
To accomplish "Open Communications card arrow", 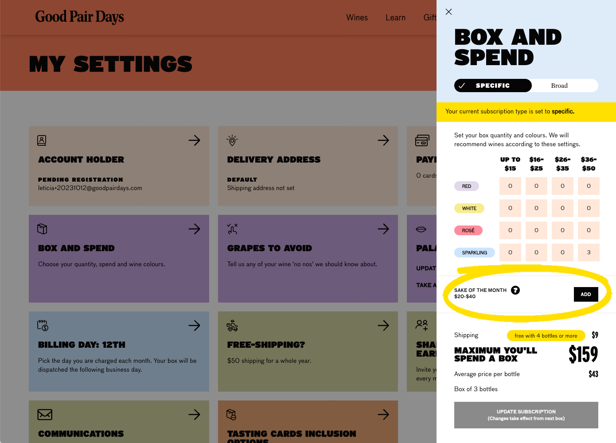I will tap(194, 415).
